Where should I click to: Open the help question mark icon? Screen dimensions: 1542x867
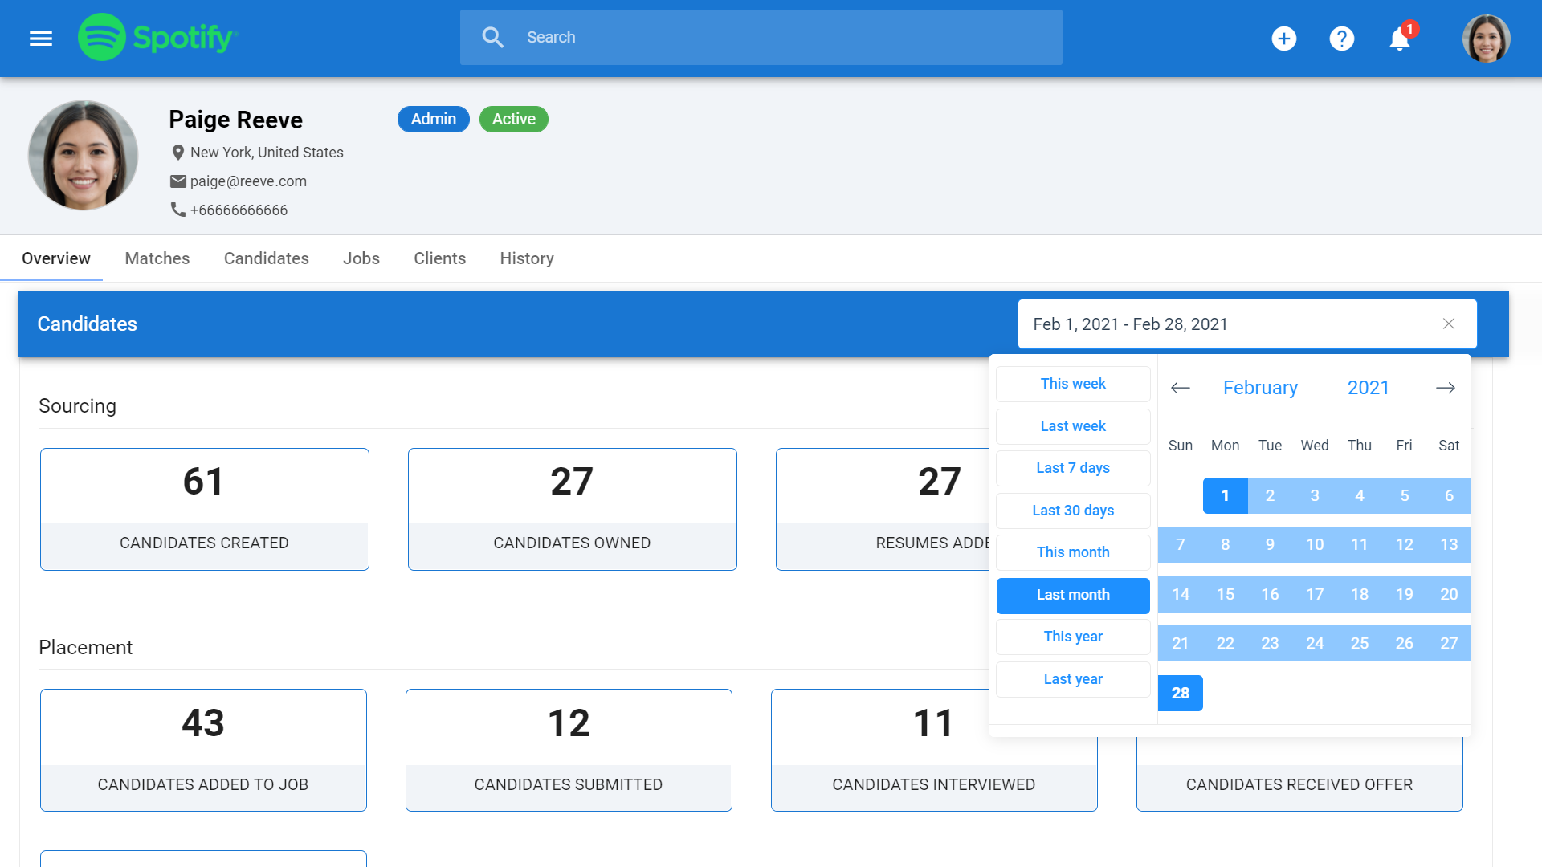[x=1341, y=39]
